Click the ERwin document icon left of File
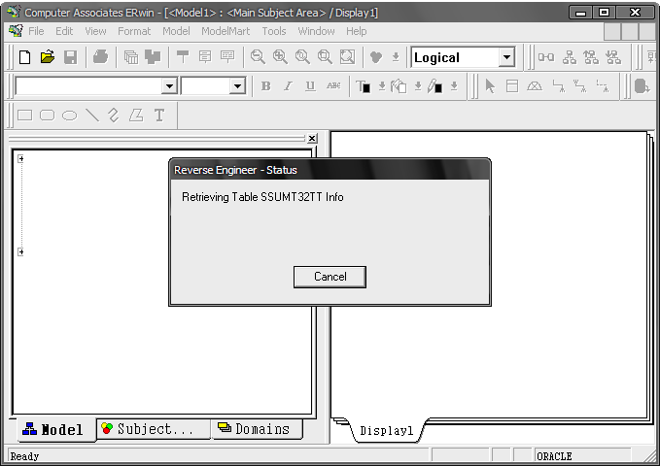Viewport: 660px width, 466px height. pyautogui.click(x=16, y=31)
